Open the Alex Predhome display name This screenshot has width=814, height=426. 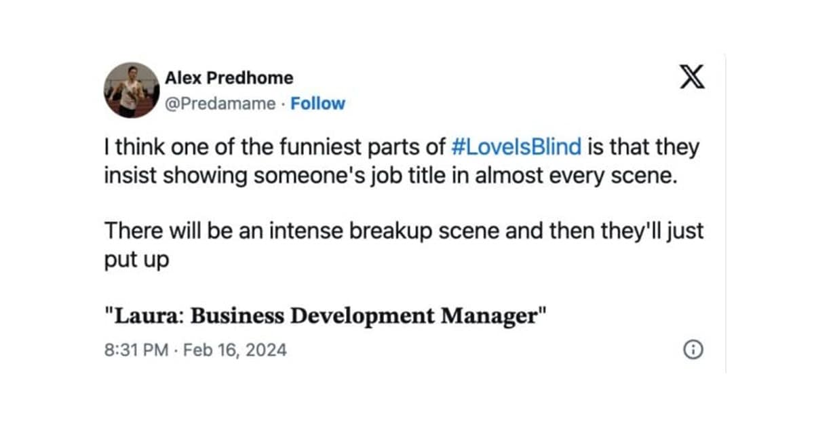point(229,78)
